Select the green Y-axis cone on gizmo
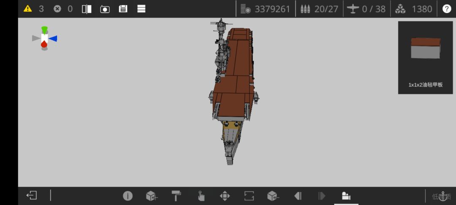This screenshot has width=456, height=205. [44, 30]
